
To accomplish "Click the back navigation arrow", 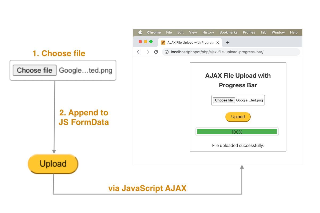I will [139, 52].
